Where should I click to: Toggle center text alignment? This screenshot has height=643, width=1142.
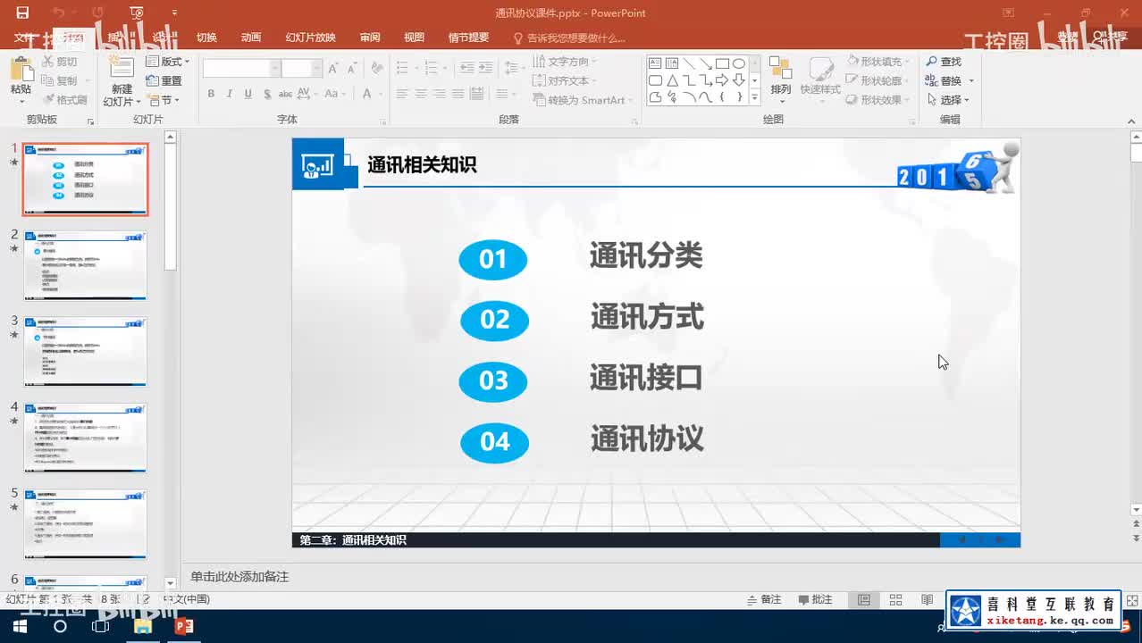[x=420, y=94]
